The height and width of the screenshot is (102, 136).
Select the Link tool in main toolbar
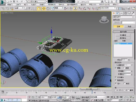[3, 8]
